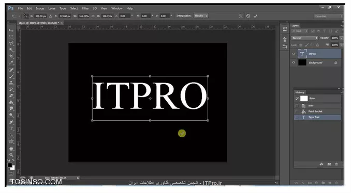This screenshot has width=351, height=193.
Task: Commit the transform with the checkmark
Action: [255, 16]
